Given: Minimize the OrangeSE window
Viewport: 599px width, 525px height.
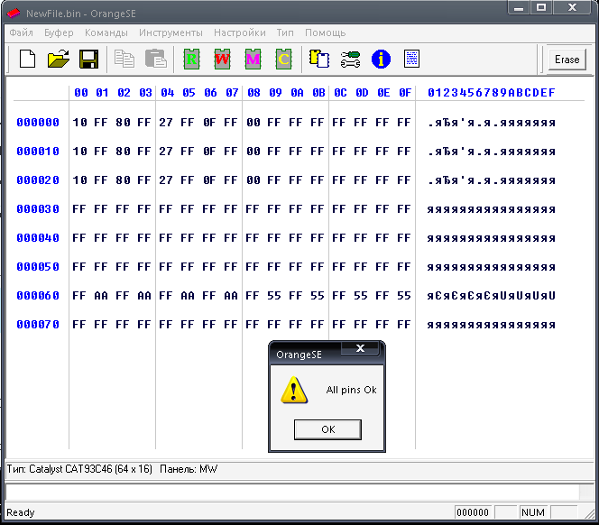Looking at the screenshot, I should click(519, 8).
